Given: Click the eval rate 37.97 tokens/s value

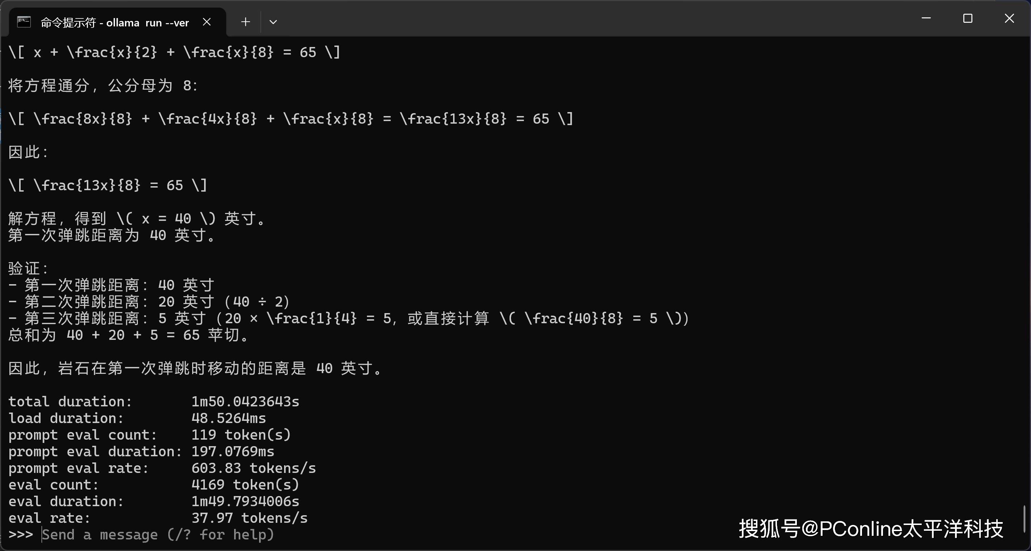Looking at the screenshot, I should pos(249,518).
